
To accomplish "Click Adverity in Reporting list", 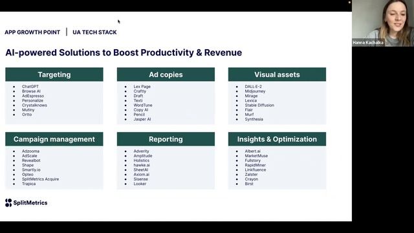I will pyautogui.click(x=141, y=151).
